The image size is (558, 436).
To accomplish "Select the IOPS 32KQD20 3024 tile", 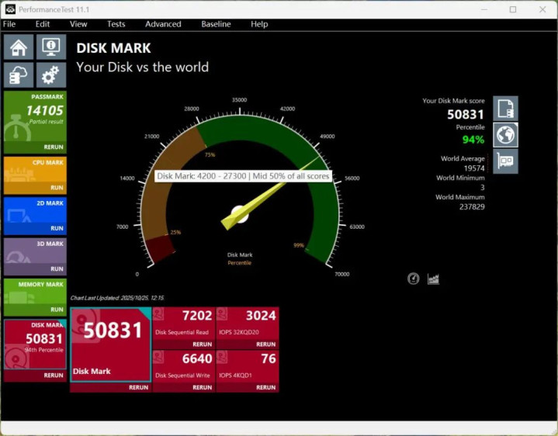I will click(248, 324).
